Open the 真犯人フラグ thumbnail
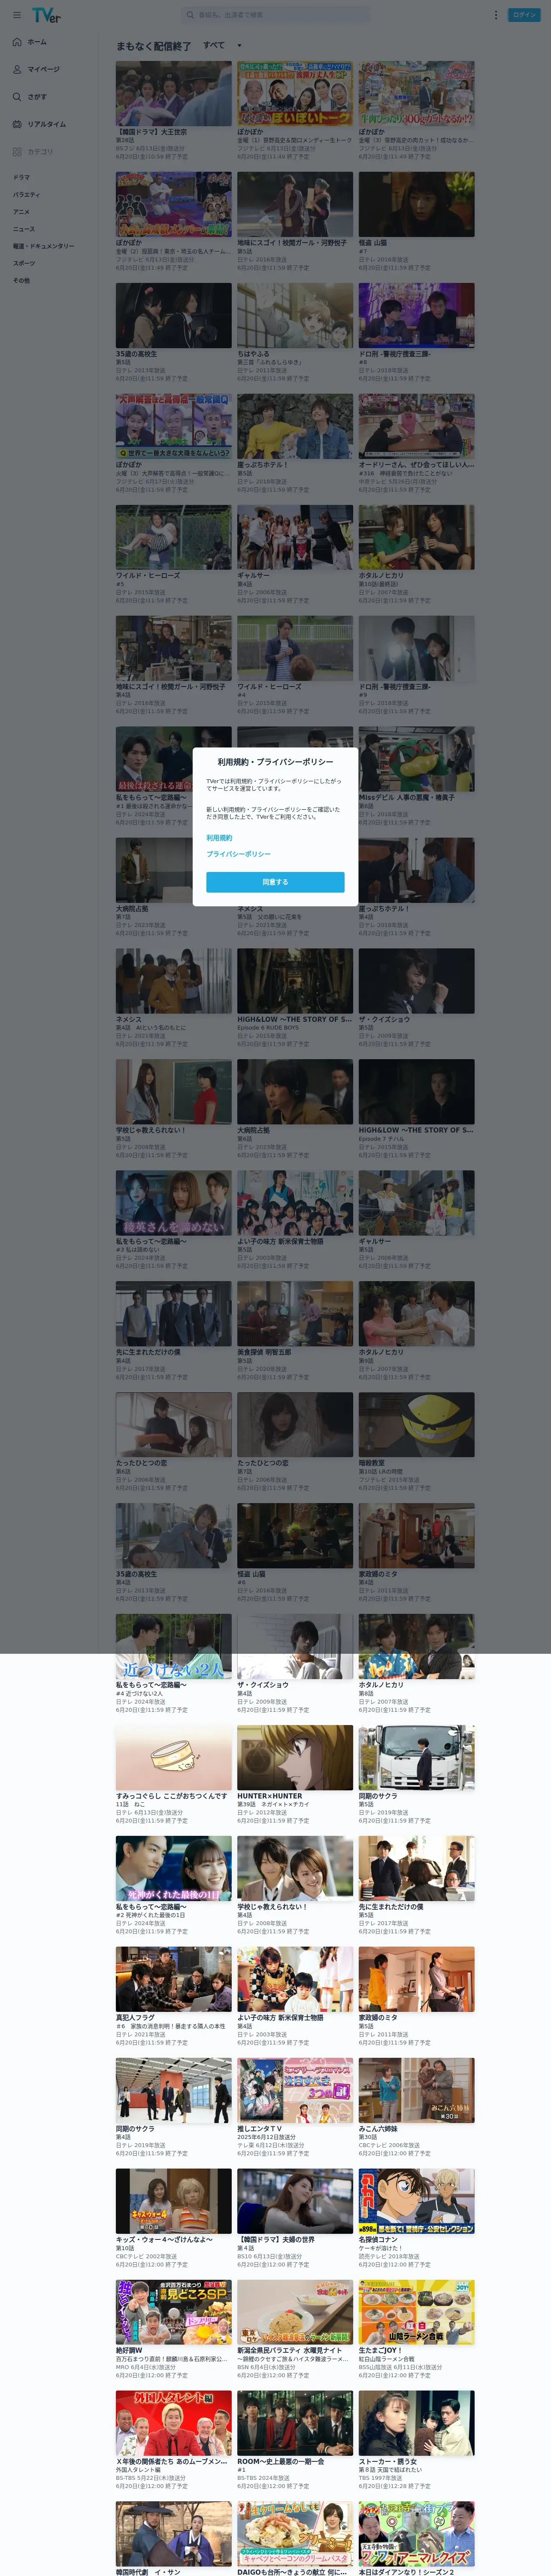Image resolution: width=551 pixels, height=2576 pixels. click(173, 1979)
